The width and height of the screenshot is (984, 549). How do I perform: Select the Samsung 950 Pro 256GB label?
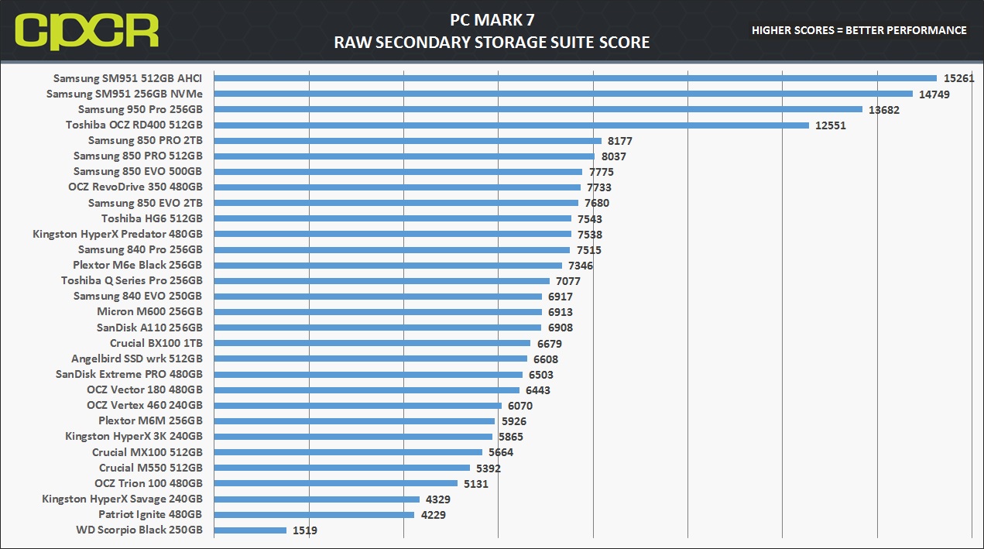(140, 109)
